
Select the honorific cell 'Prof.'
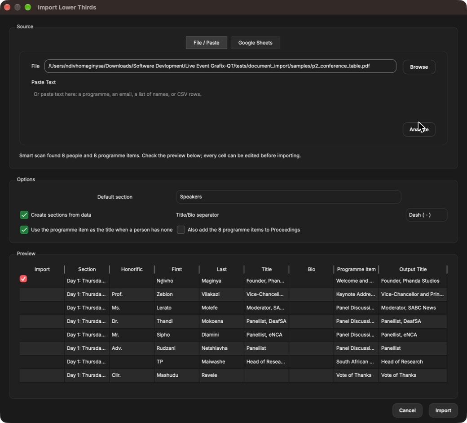click(132, 294)
